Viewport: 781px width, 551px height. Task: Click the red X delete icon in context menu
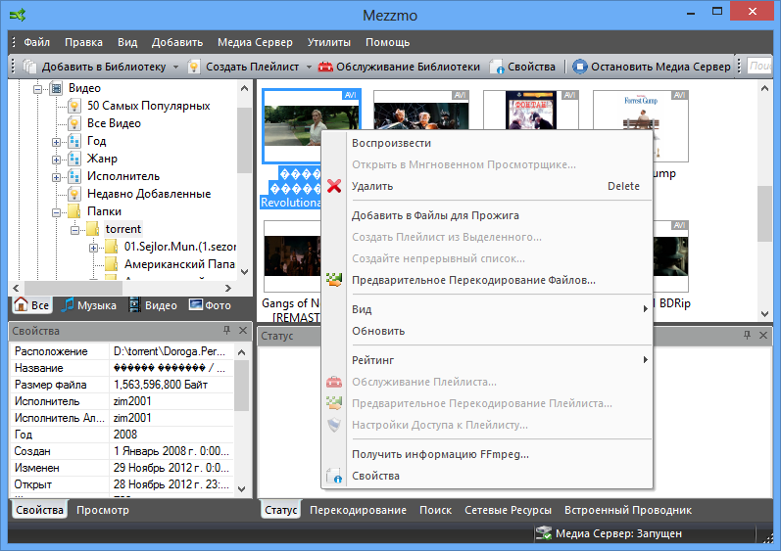point(334,186)
